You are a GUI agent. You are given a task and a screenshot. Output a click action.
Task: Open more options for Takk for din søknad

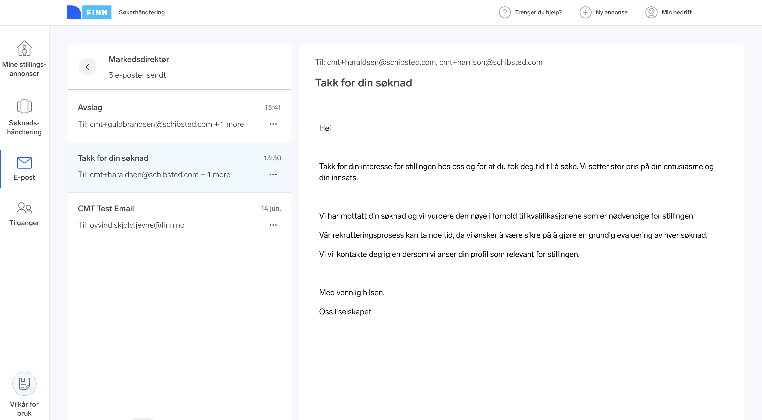pyautogui.click(x=273, y=175)
